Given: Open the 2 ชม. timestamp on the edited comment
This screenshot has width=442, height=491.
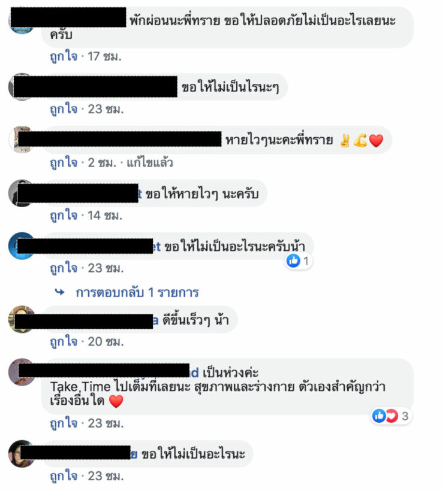Looking at the screenshot, I should [102, 163].
